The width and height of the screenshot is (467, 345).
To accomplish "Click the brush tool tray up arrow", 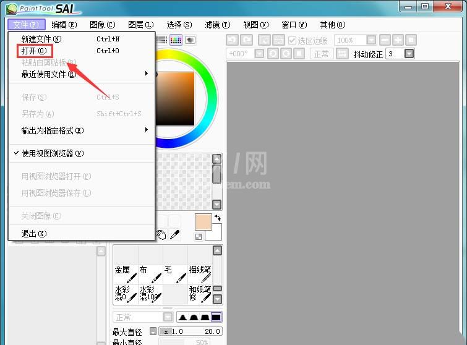I will pyautogui.click(x=217, y=251).
